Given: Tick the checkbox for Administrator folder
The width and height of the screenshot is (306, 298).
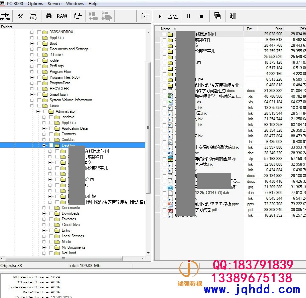Looking at the screenshot, I should (45, 111).
